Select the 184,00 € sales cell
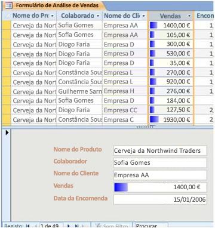This screenshot has height=228, width=215. [171, 101]
